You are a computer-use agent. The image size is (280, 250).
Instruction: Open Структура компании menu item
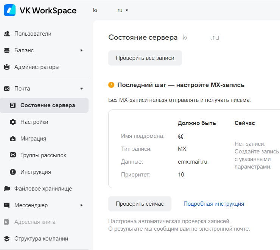41,239
